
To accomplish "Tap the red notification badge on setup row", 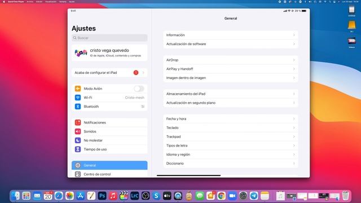I will (136, 73).
